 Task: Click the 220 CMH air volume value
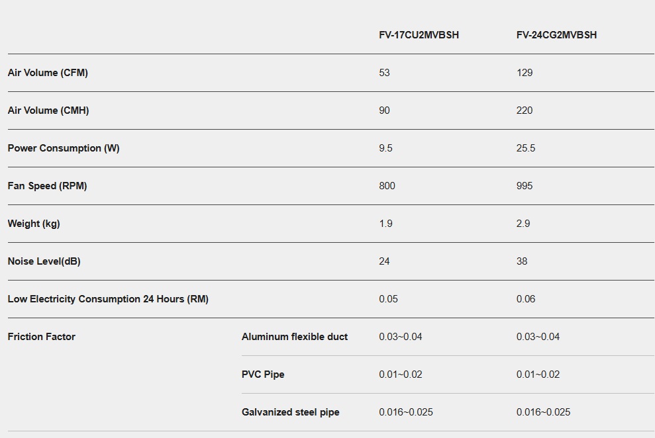(x=525, y=110)
